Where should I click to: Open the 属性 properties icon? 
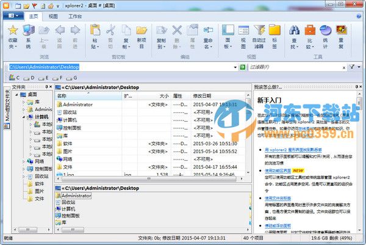tap(192, 30)
